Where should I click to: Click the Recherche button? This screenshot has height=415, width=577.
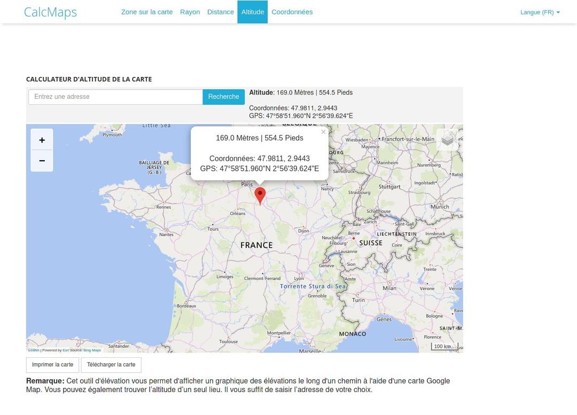[223, 97]
